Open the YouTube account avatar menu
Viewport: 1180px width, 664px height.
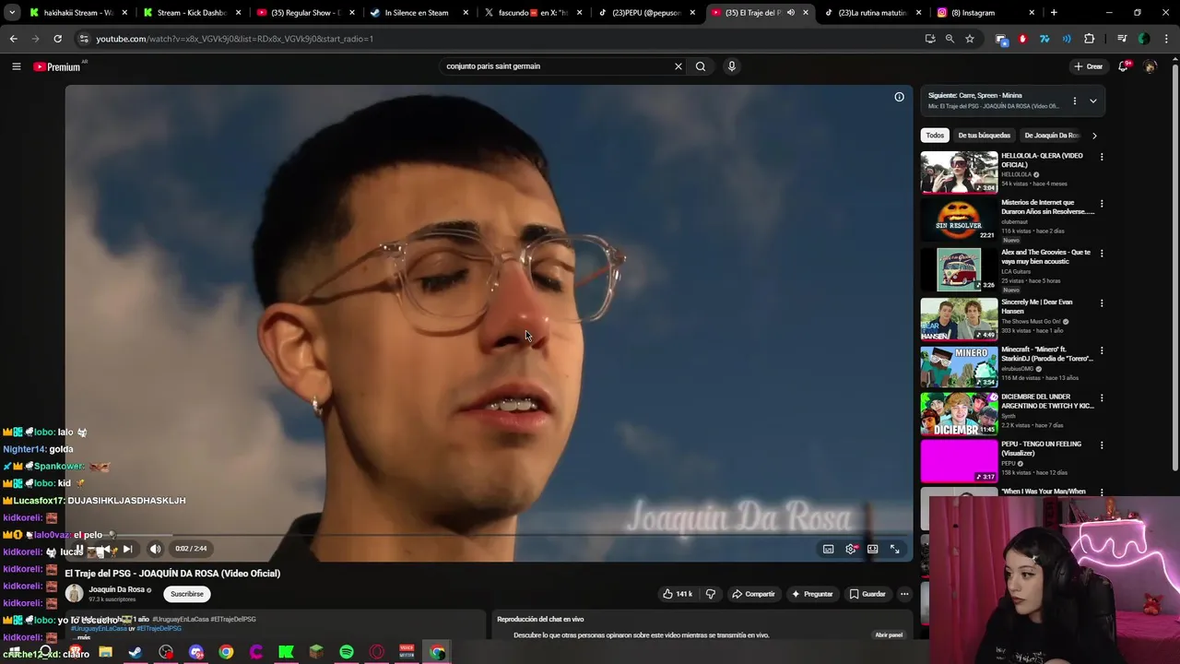click(x=1150, y=66)
